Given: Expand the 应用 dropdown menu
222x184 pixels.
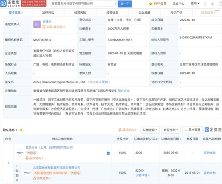Looking at the screenshot, I should click(x=195, y=4).
